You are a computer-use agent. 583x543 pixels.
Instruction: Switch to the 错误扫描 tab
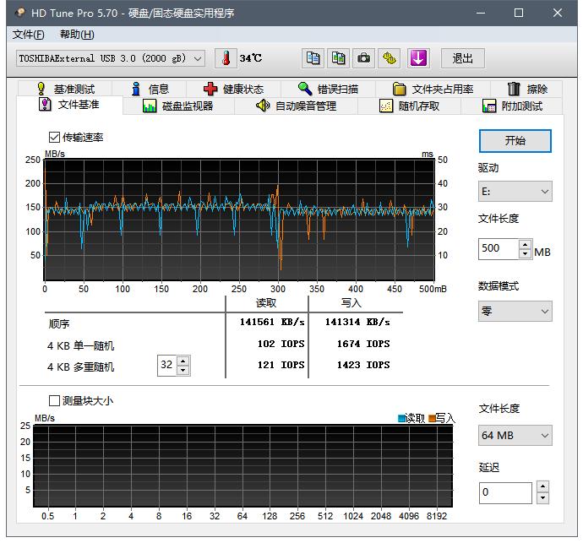328,89
